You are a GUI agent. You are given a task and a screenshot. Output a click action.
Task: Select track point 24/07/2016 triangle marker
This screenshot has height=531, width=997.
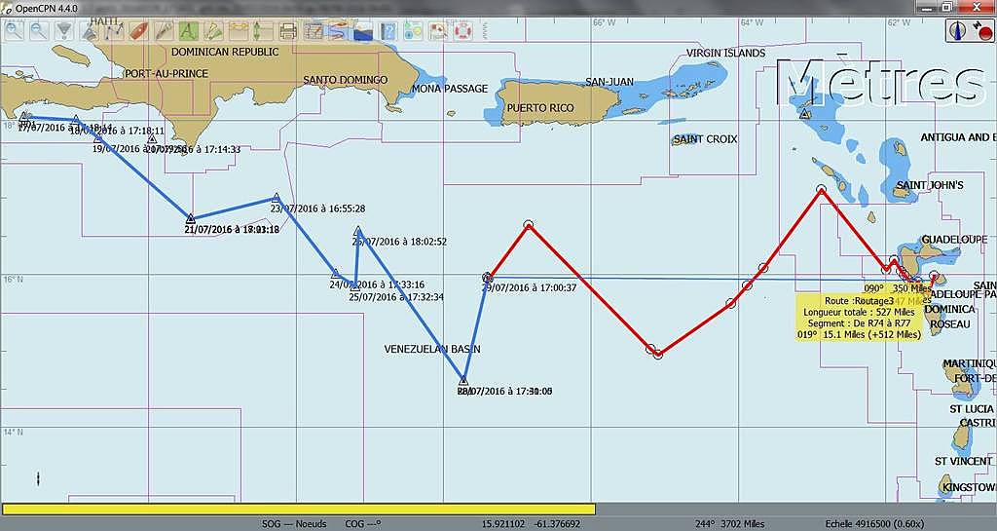click(336, 274)
